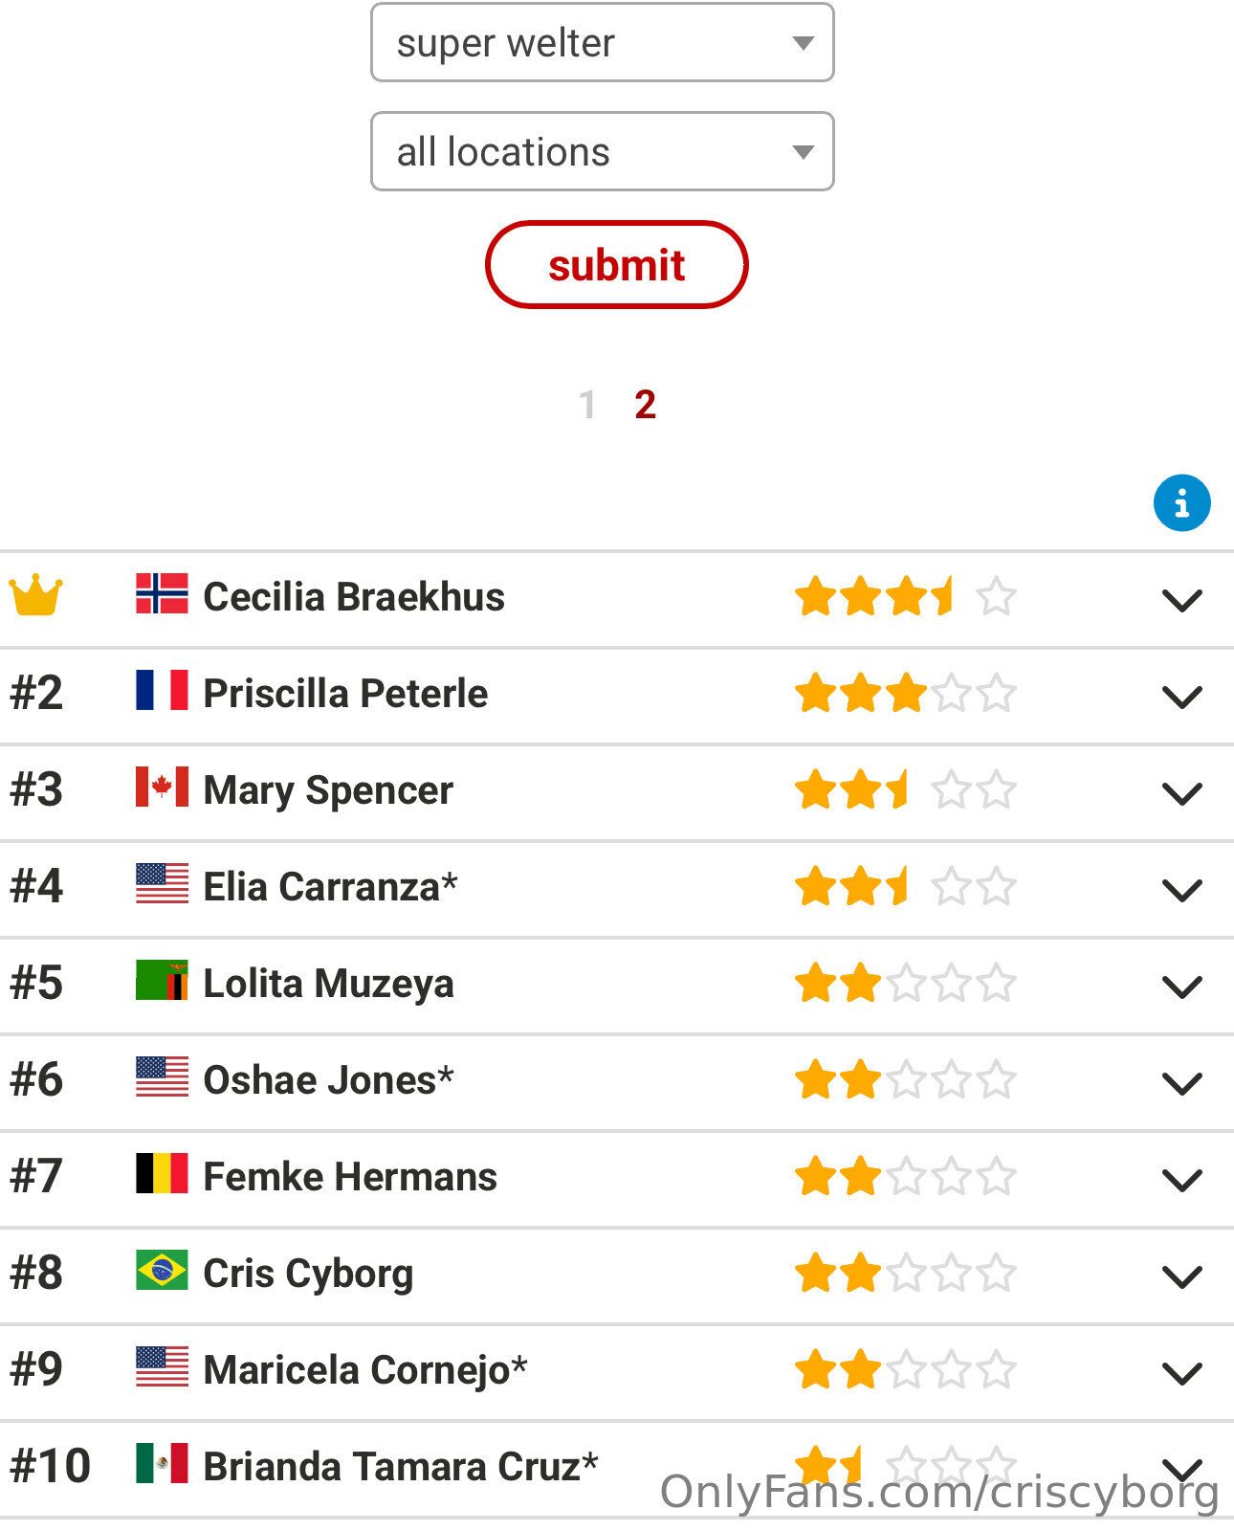Screen dimensions: 1234x1531
Task: Open Mary Spencer's fighter name link
Action: pyautogui.click(x=328, y=790)
